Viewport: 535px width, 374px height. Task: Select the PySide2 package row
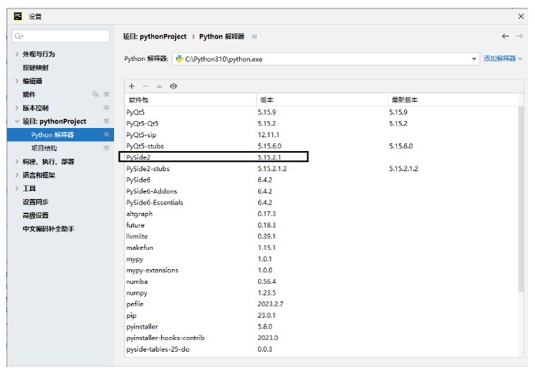(x=321, y=157)
